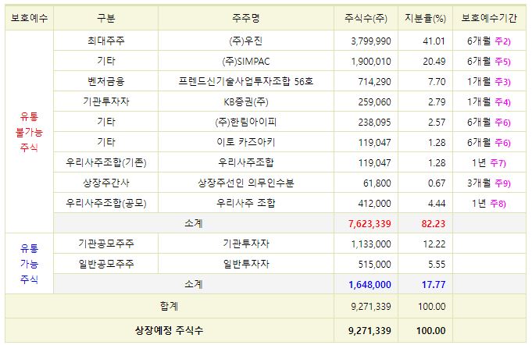
Task: Open footnote 주6) in the 이토 카즈아키 row
Action: coord(502,143)
